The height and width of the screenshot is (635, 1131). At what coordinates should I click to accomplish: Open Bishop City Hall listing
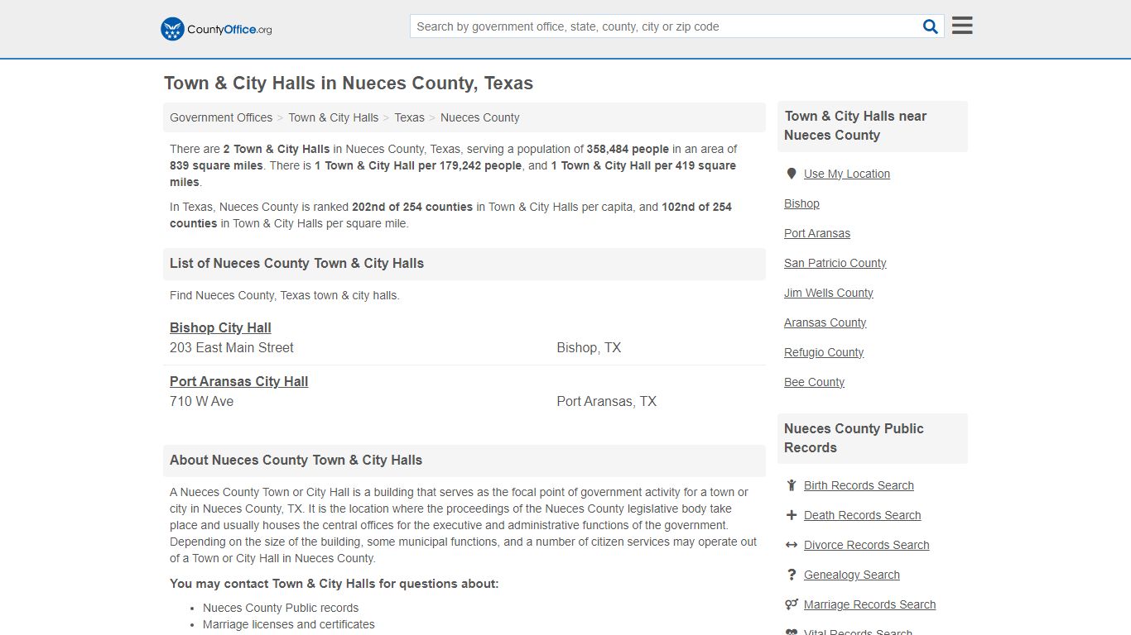click(220, 327)
